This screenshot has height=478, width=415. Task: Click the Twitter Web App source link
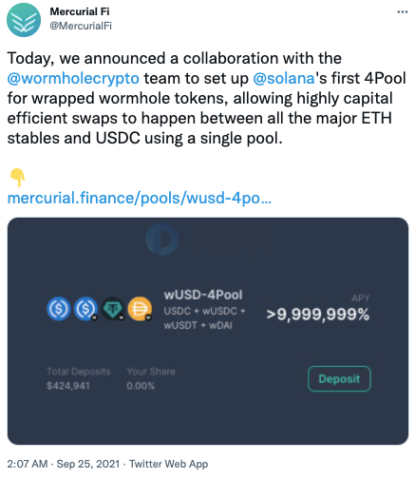point(169,464)
